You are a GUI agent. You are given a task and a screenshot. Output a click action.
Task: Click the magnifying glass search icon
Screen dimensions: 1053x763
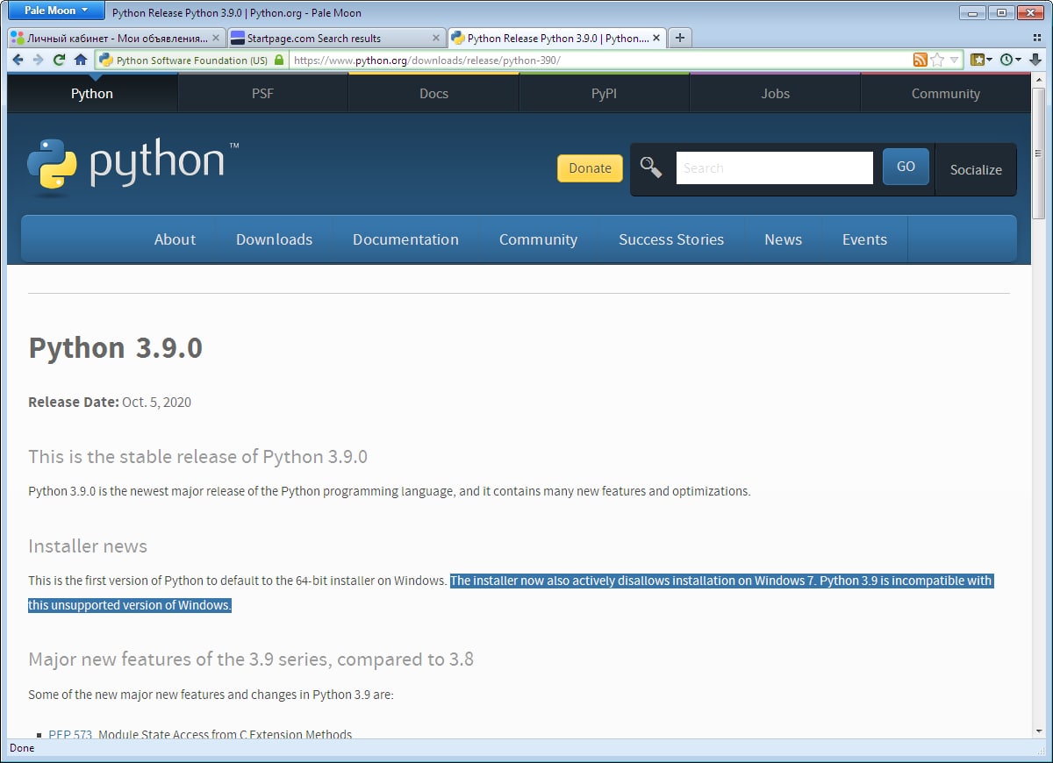click(x=650, y=167)
